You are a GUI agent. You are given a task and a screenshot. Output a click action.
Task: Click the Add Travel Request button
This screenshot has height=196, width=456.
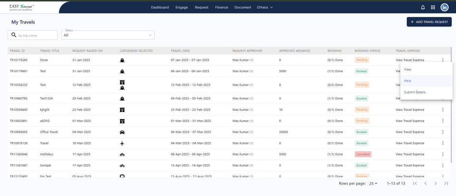[429, 22]
